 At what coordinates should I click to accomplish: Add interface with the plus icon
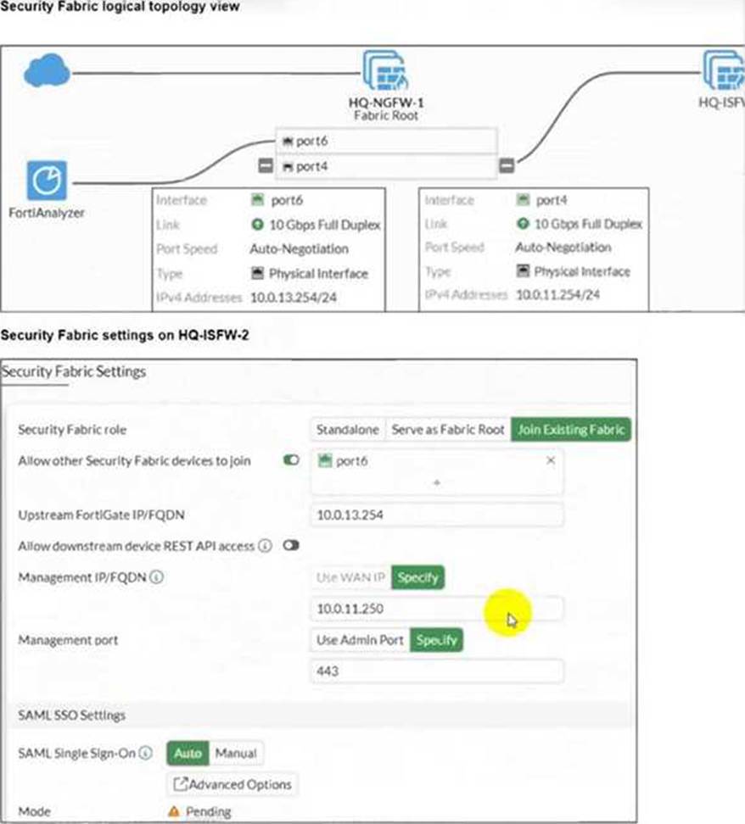tap(437, 482)
